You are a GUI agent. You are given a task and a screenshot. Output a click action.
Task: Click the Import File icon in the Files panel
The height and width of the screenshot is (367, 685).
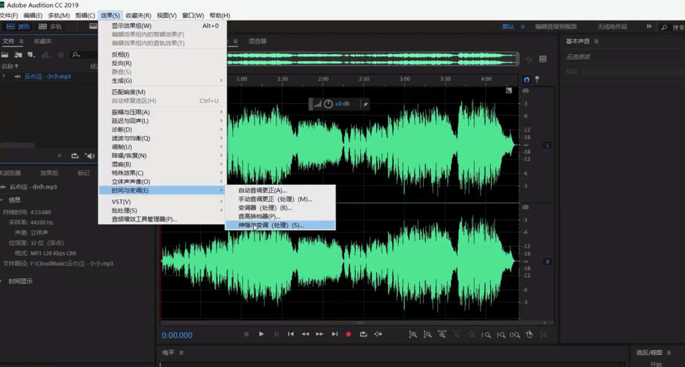[x=18, y=54]
